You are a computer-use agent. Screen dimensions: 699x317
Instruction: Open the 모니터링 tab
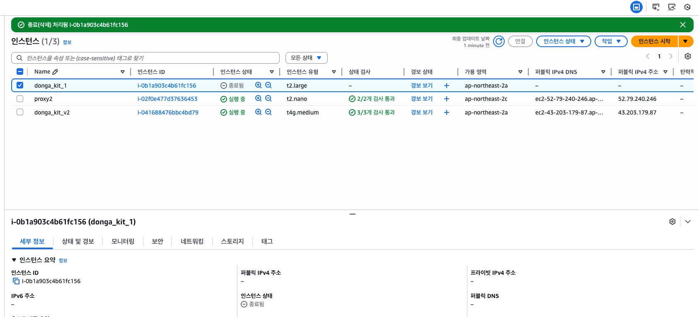pos(123,241)
